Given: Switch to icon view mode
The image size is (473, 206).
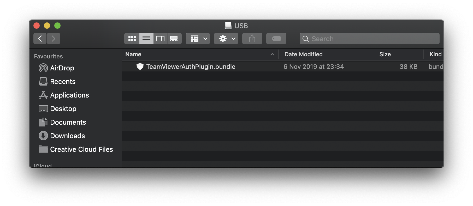Looking at the screenshot, I should point(132,38).
